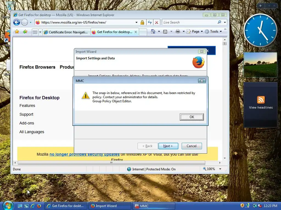
Task: Open a new blank tab
Action: (x=143, y=32)
